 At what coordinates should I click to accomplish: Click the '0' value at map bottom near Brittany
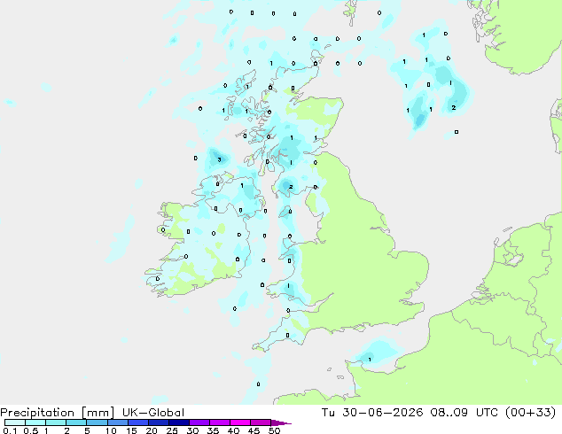[259, 384]
